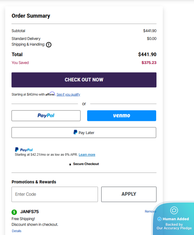Apply the promo code with APPLY

pos(129,194)
